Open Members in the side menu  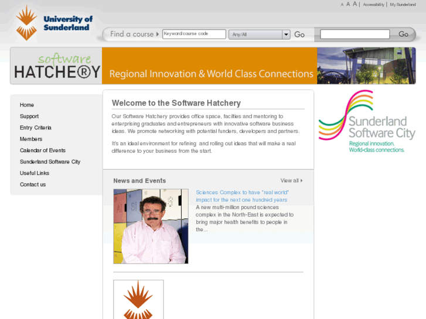pyautogui.click(x=31, y=139)
